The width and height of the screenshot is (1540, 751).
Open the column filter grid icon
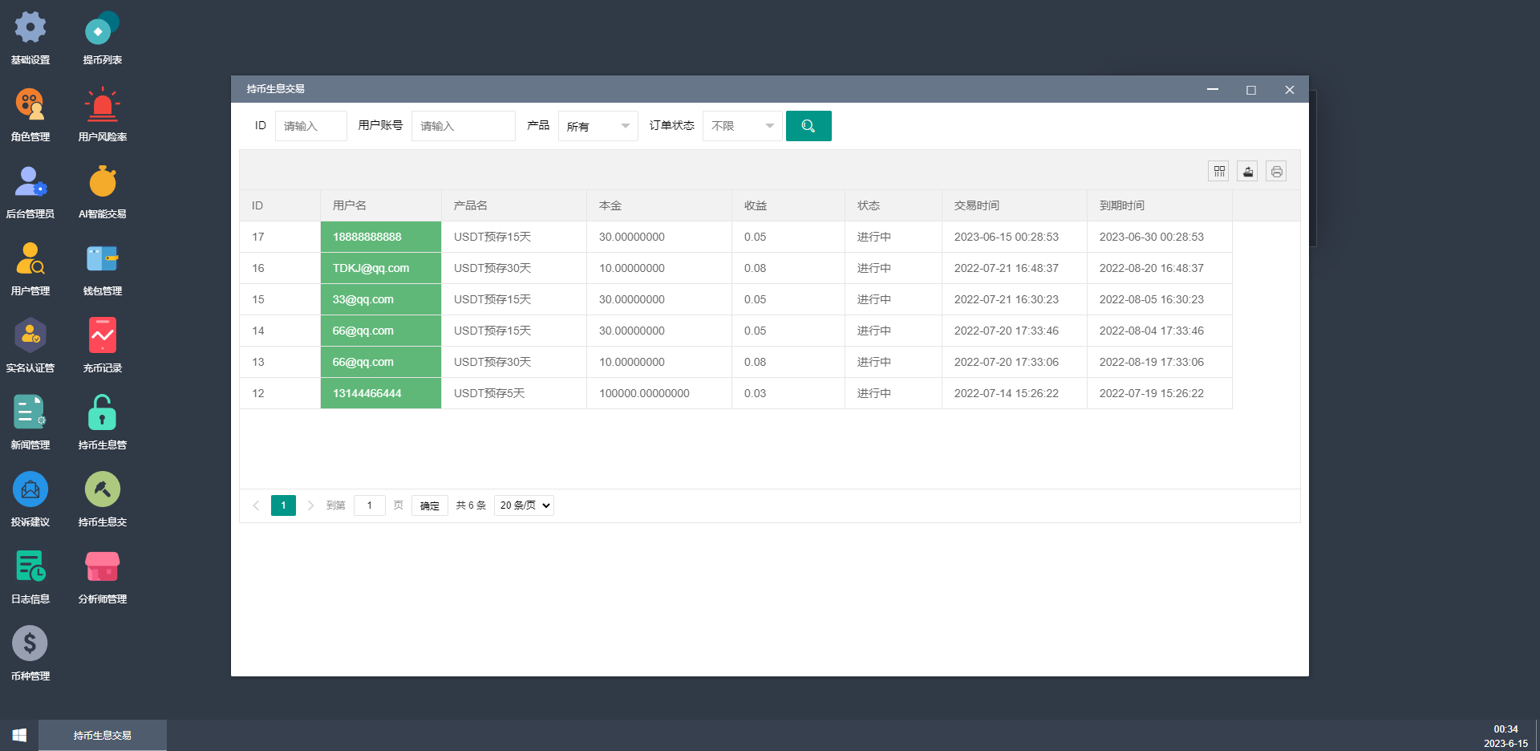coord(1218,171)
